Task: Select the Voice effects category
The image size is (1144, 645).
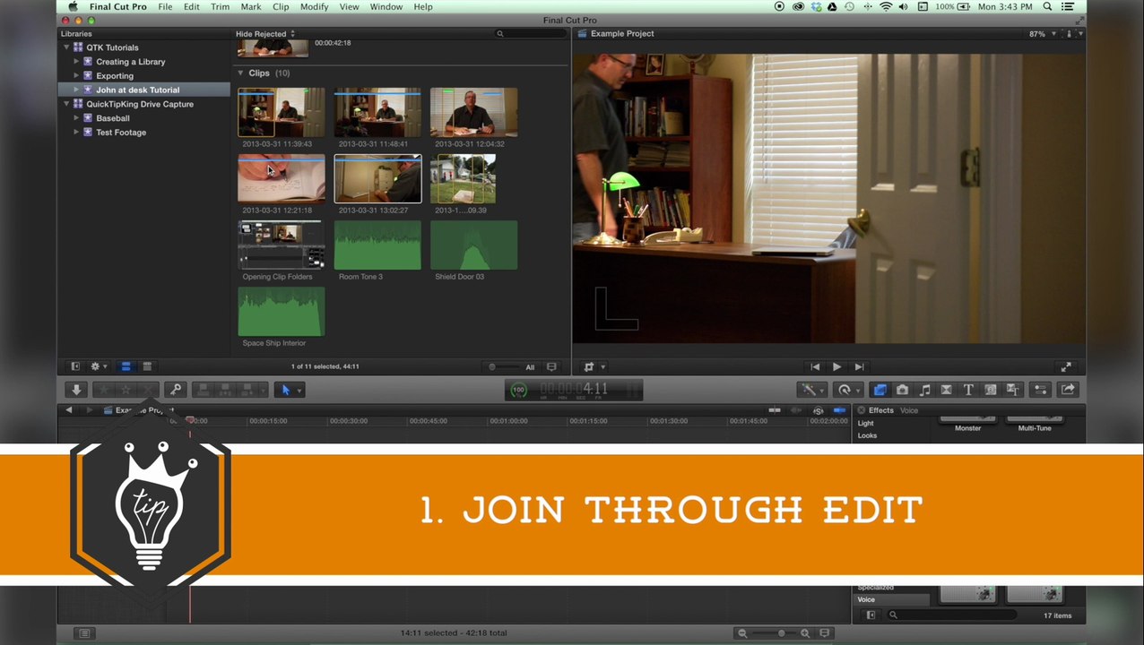Action: pos(866,599)
